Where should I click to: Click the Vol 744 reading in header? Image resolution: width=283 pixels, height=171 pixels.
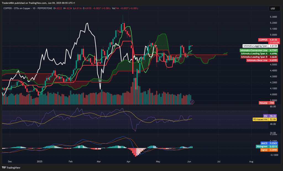(x=115, y=8)
